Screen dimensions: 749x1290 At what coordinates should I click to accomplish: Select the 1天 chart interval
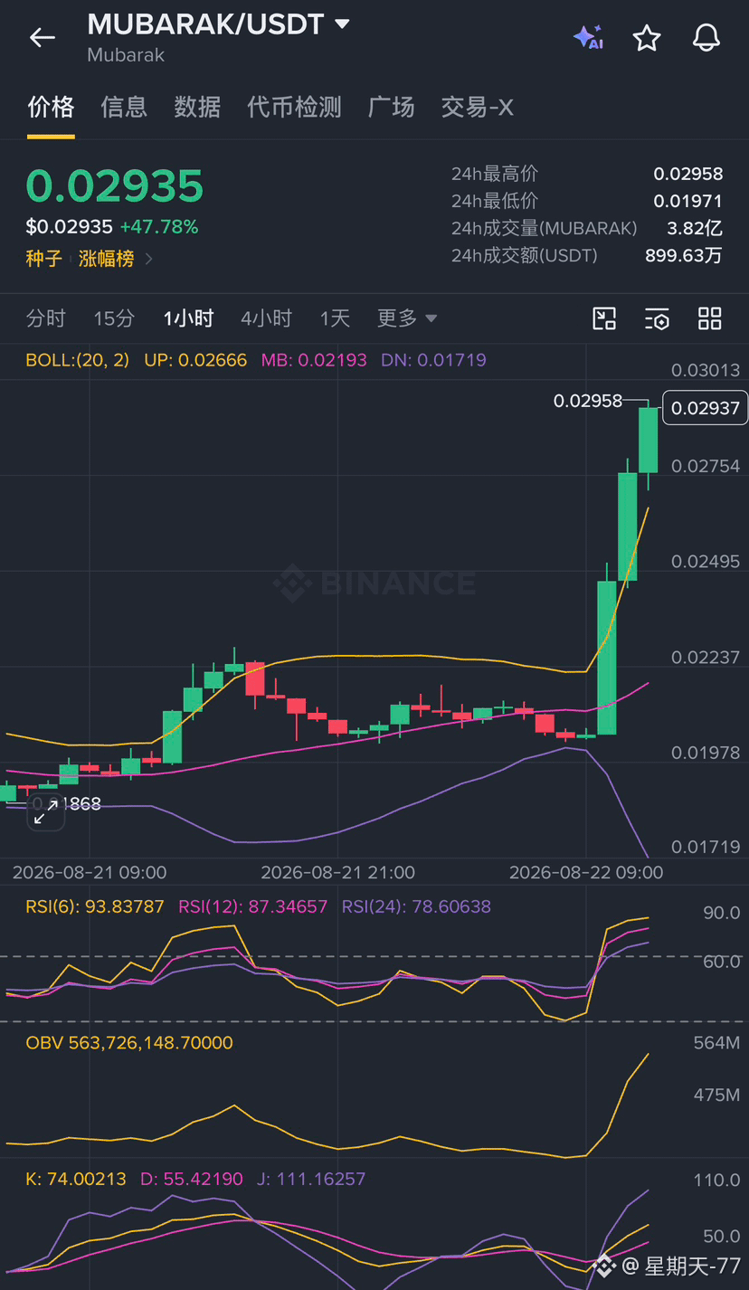coord(335,318)
